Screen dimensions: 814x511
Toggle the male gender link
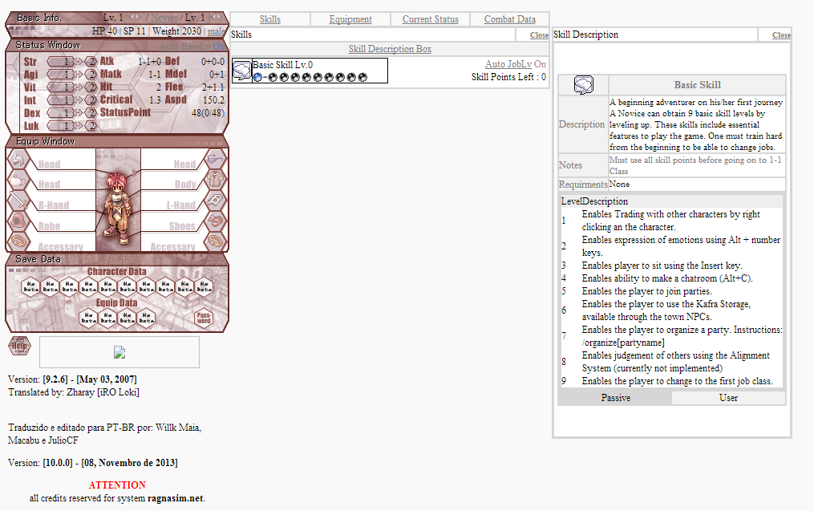tap(217, 31)
